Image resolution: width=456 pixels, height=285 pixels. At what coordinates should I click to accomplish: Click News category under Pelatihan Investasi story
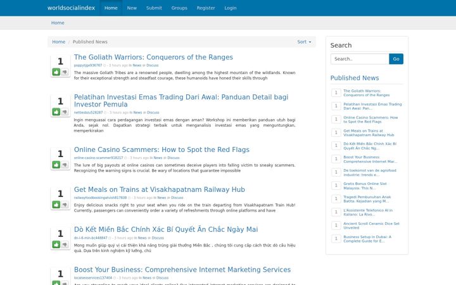click(137, 113)
